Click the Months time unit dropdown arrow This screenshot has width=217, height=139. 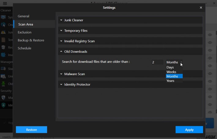(181, 62)
